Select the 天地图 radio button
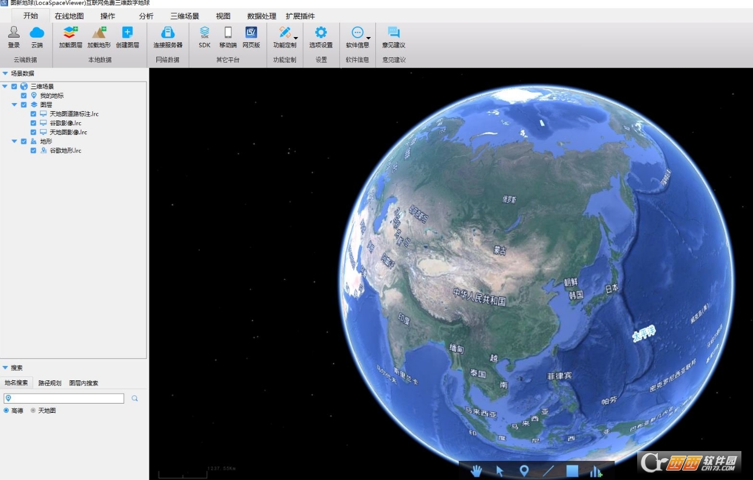 (33, 411)
